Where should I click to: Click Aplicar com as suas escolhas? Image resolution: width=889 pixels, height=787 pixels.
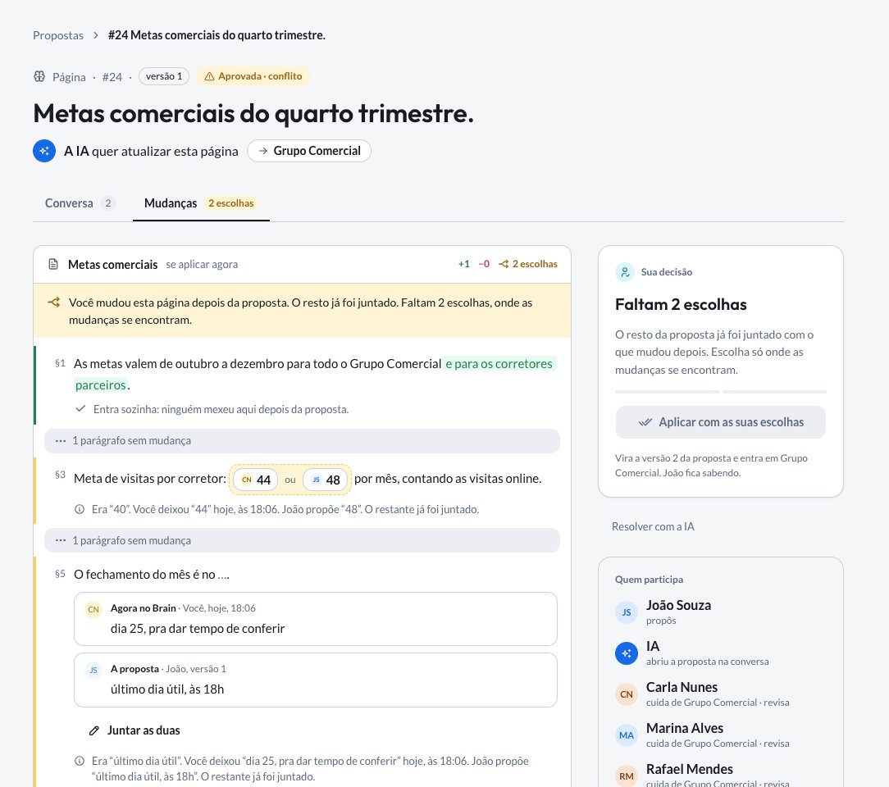point(721,422)
